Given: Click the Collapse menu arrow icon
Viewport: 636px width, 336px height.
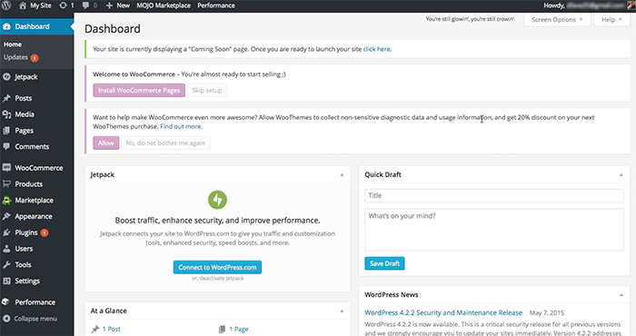Looking at the screenshot, I should point(6,319).
